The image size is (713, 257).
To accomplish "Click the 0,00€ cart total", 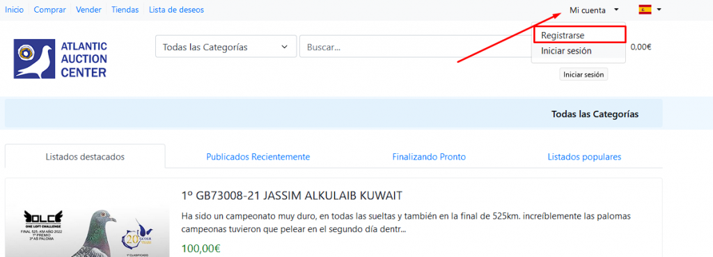I will pyautogui.click(x=641, y=47).
